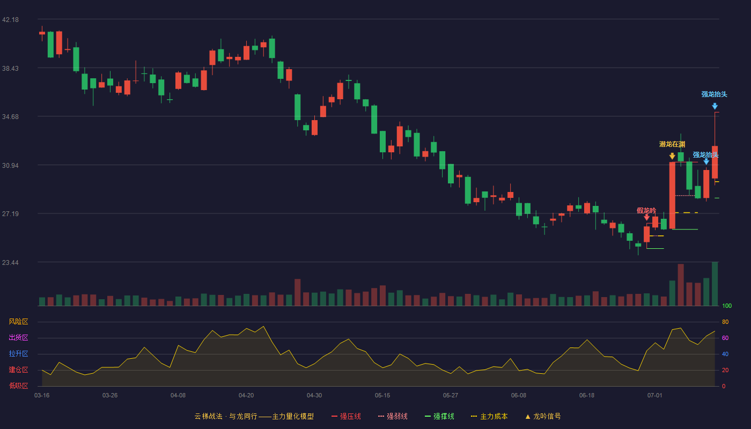
Task: Select the topmost 强龙抬头 signal label
Action: pyautogui.click(x=715, y=94)
